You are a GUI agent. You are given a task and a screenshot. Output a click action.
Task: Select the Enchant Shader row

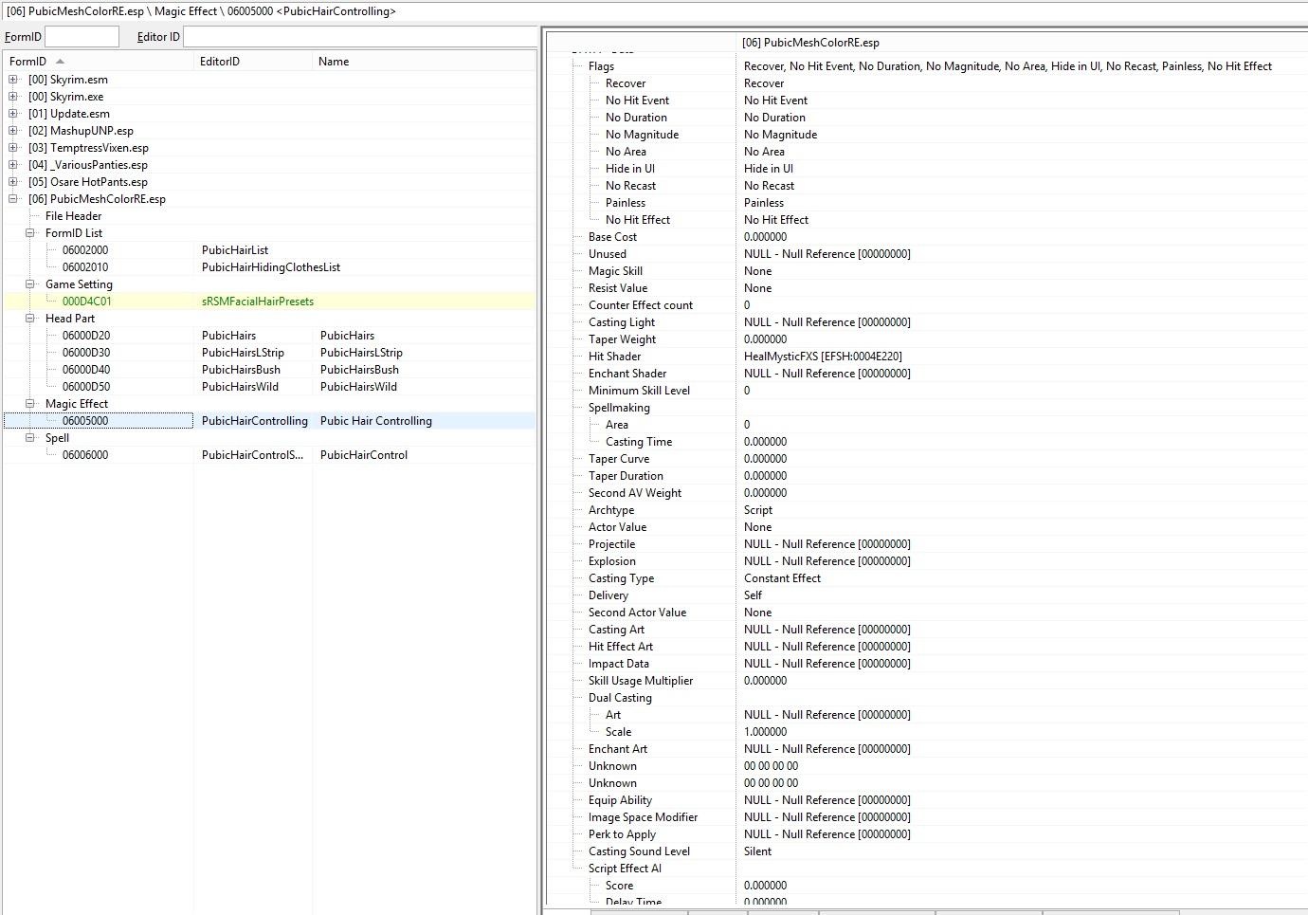click(x=927, y=374)
